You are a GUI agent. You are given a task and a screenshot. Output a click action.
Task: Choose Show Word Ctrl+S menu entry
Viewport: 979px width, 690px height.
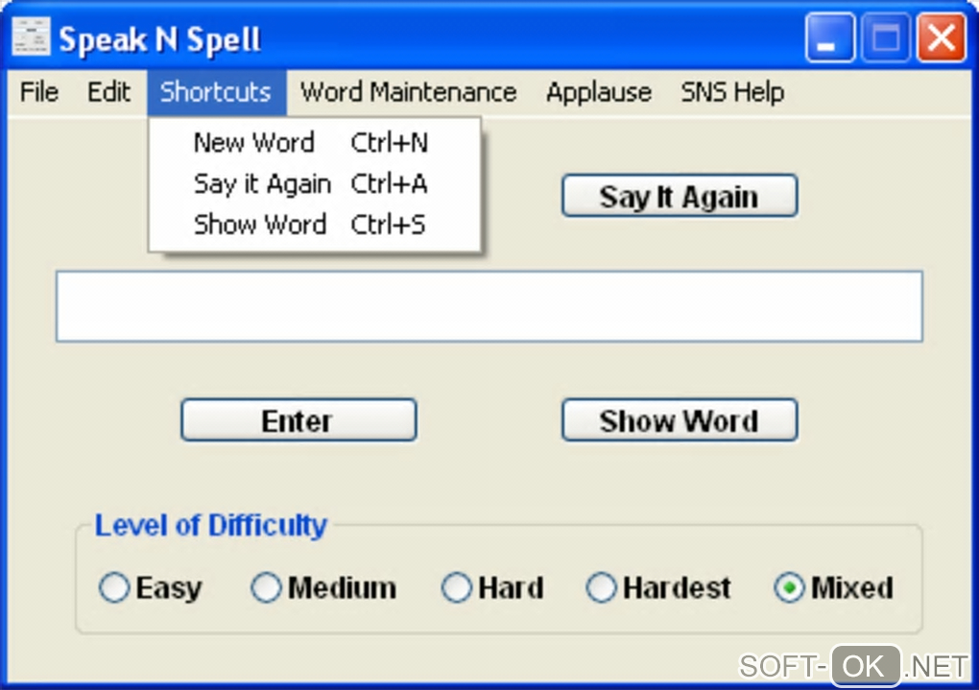point(315,225)
